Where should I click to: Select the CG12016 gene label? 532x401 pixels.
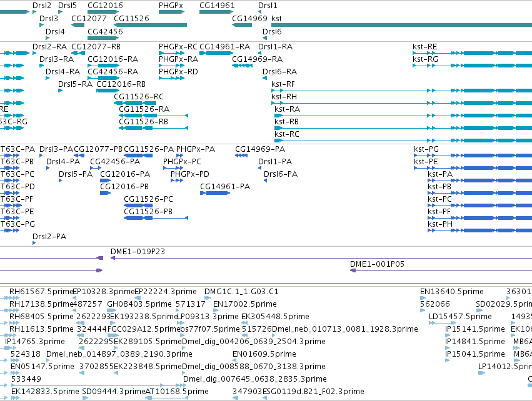coord(105,6)
